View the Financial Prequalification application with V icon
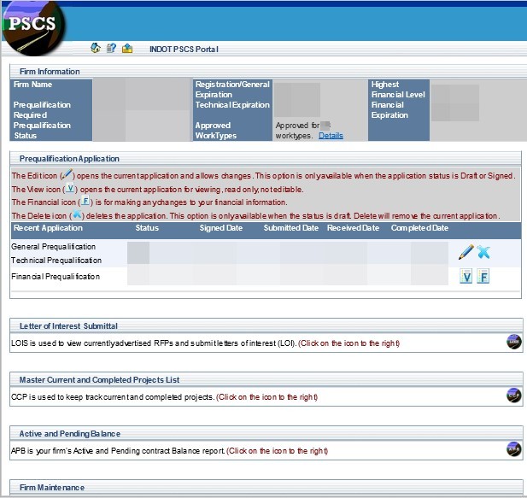This screenshot has width=527, height=498. (x=466, y=277)
